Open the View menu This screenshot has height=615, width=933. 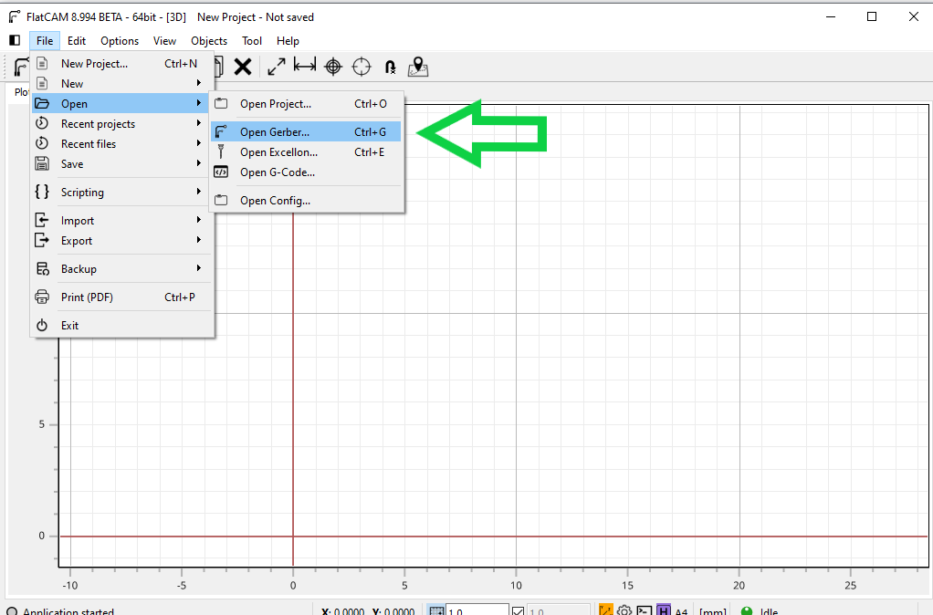164,40
